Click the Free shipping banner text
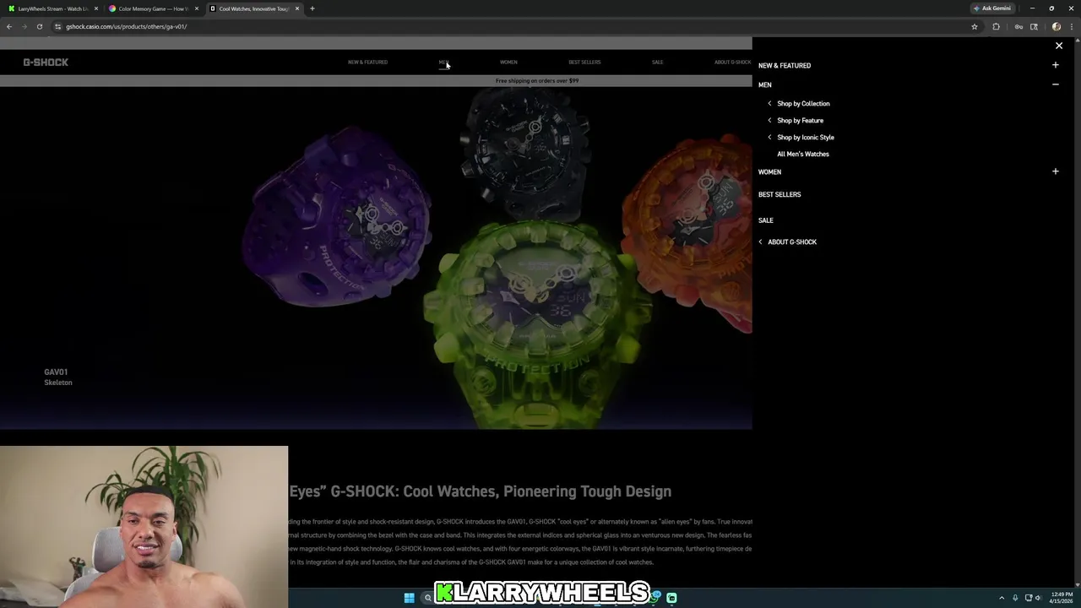Screen dimensions: 1081x608 537,81
